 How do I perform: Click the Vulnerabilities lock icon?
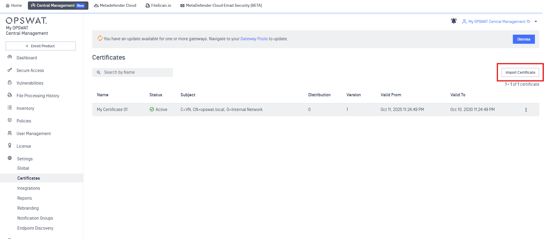tap(10, 83)
